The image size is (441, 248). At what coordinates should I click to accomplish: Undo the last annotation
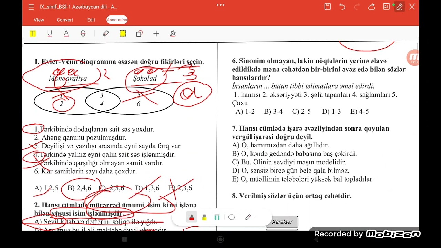pyautogui.click(x=342, y=7)
